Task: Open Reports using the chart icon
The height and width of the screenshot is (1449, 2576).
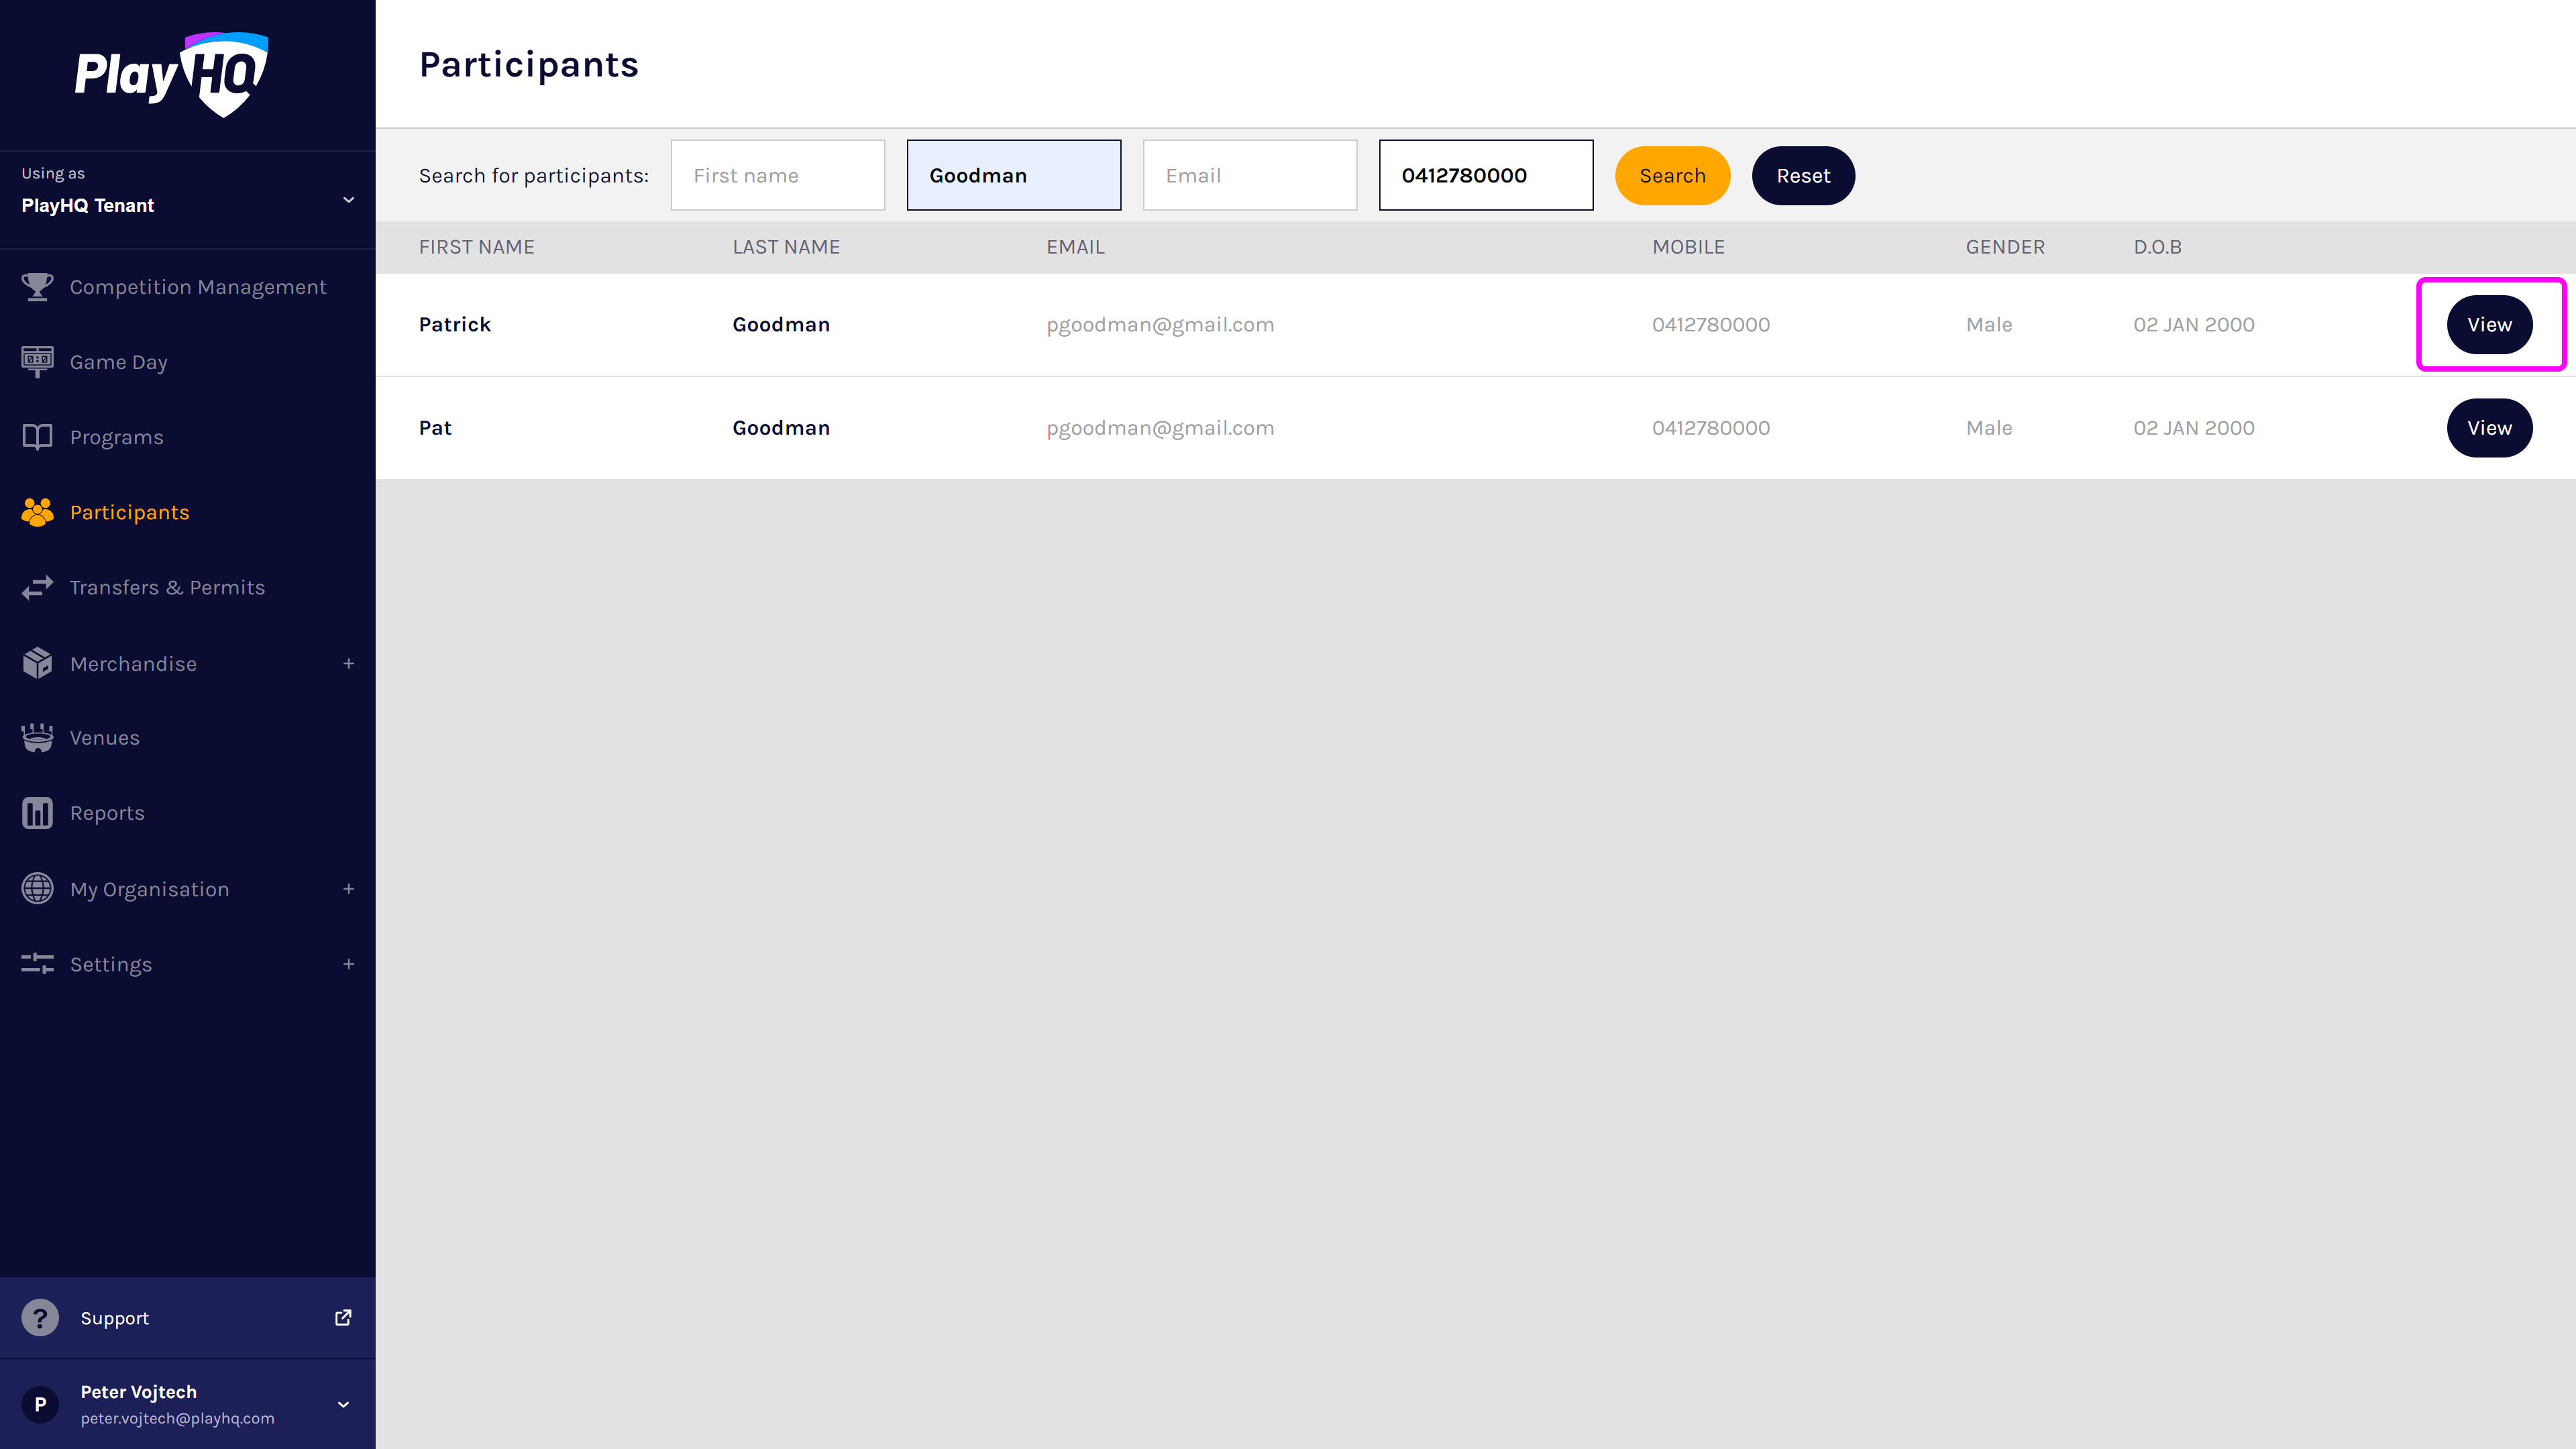Action: pyautogui.click(x=37, y=812)
